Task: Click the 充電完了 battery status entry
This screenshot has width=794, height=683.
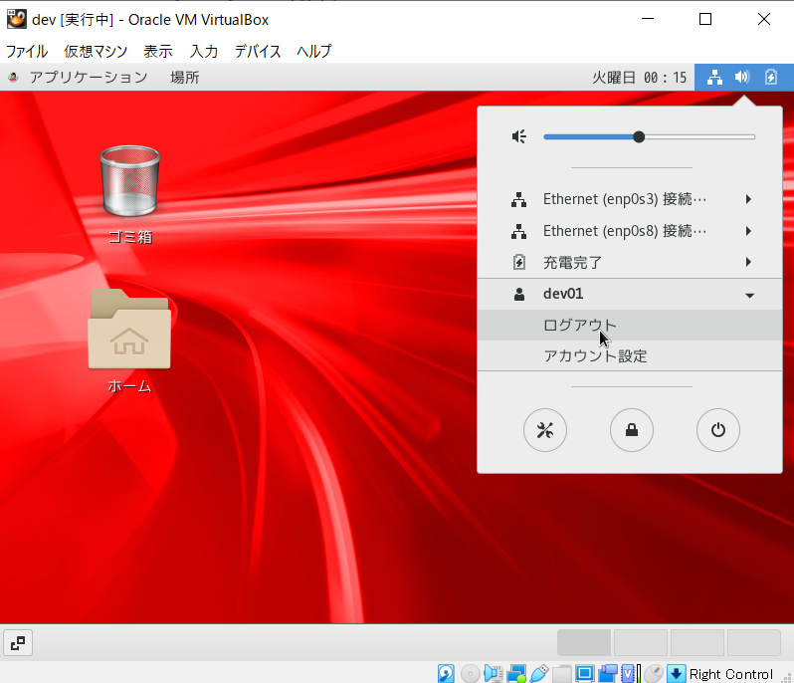Action: point(630,262)
